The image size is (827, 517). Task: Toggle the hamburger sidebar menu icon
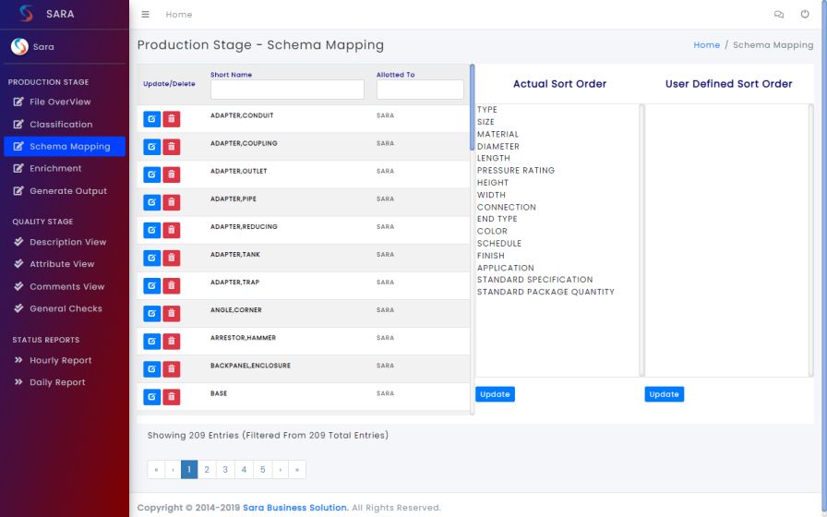coord(145,14)
